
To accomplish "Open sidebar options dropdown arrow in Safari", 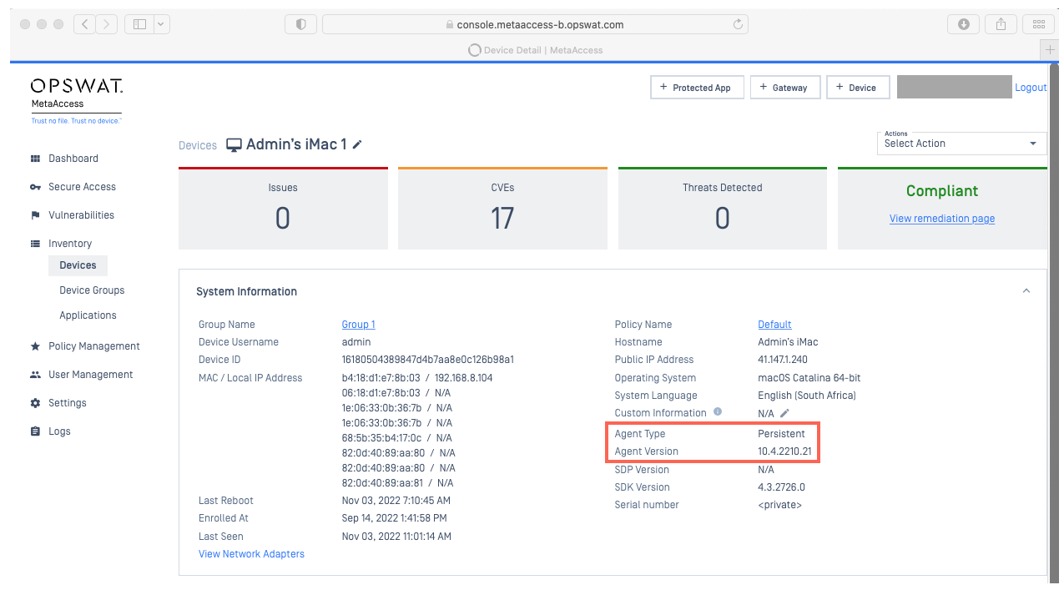I will point(161,24).
